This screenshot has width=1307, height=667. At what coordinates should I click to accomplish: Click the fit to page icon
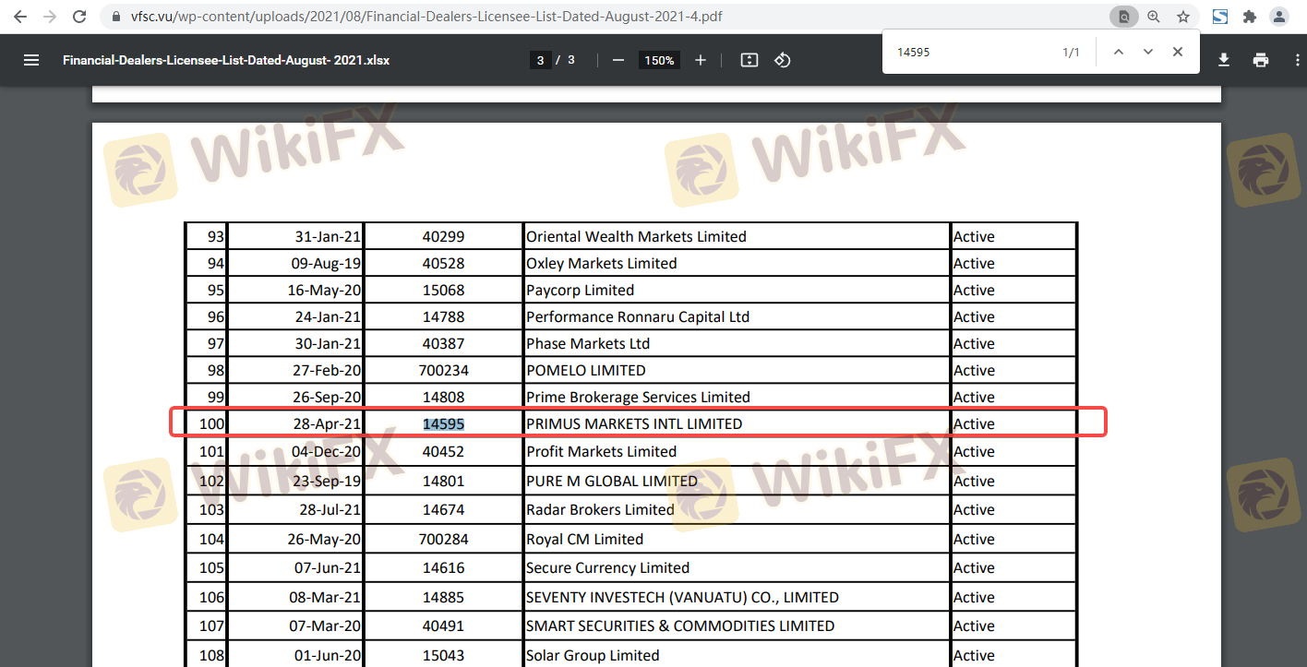pos(749,60)
